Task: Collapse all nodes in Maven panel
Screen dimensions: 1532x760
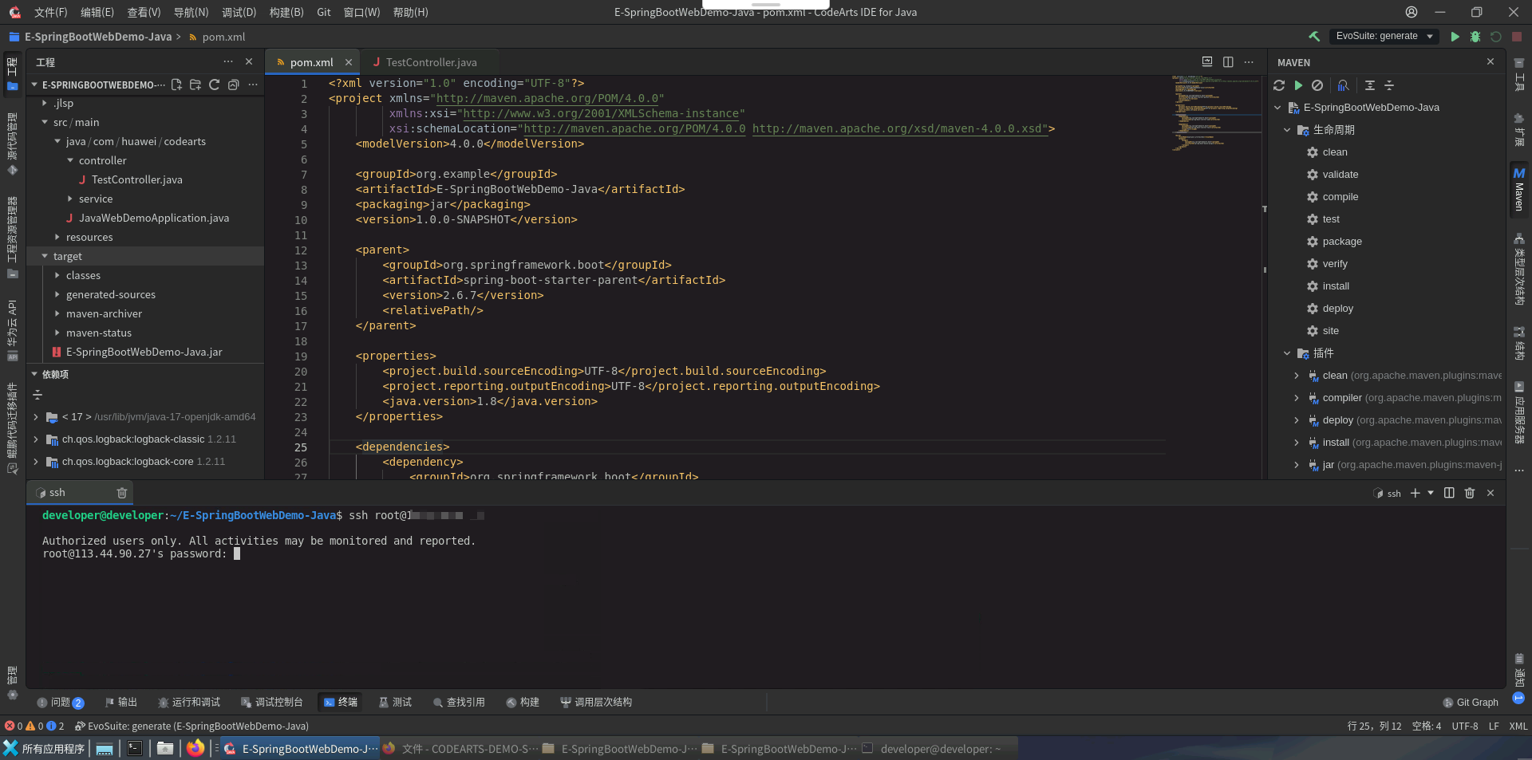Action: pyautogui.click(x=1389, y=85)
